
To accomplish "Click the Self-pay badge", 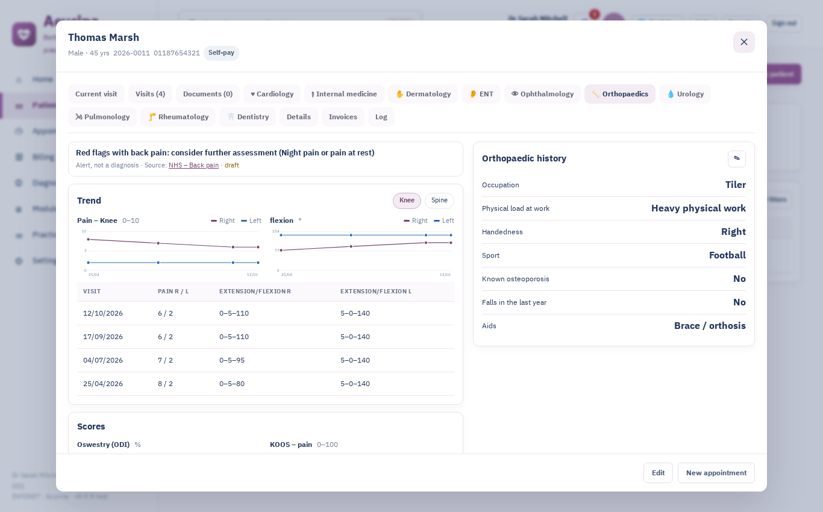I will (x=221, y=53).
